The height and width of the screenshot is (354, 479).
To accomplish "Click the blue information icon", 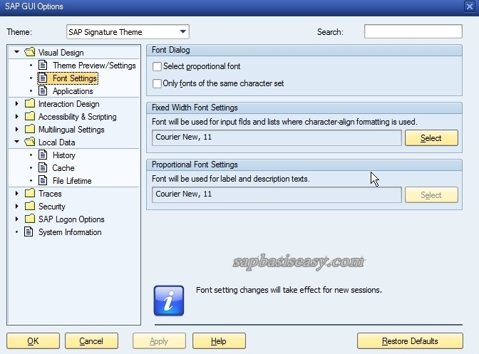I will [169, 300].
